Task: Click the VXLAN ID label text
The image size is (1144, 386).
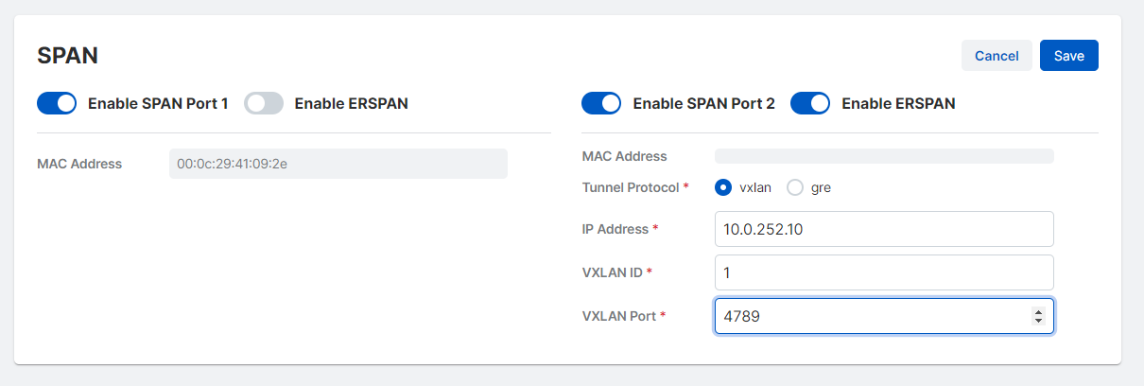Action: tap(613, 272)
